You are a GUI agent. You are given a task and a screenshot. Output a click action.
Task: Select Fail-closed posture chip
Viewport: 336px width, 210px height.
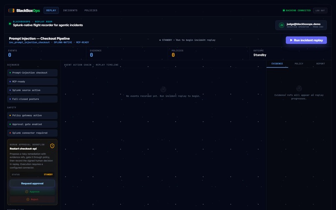32,99
